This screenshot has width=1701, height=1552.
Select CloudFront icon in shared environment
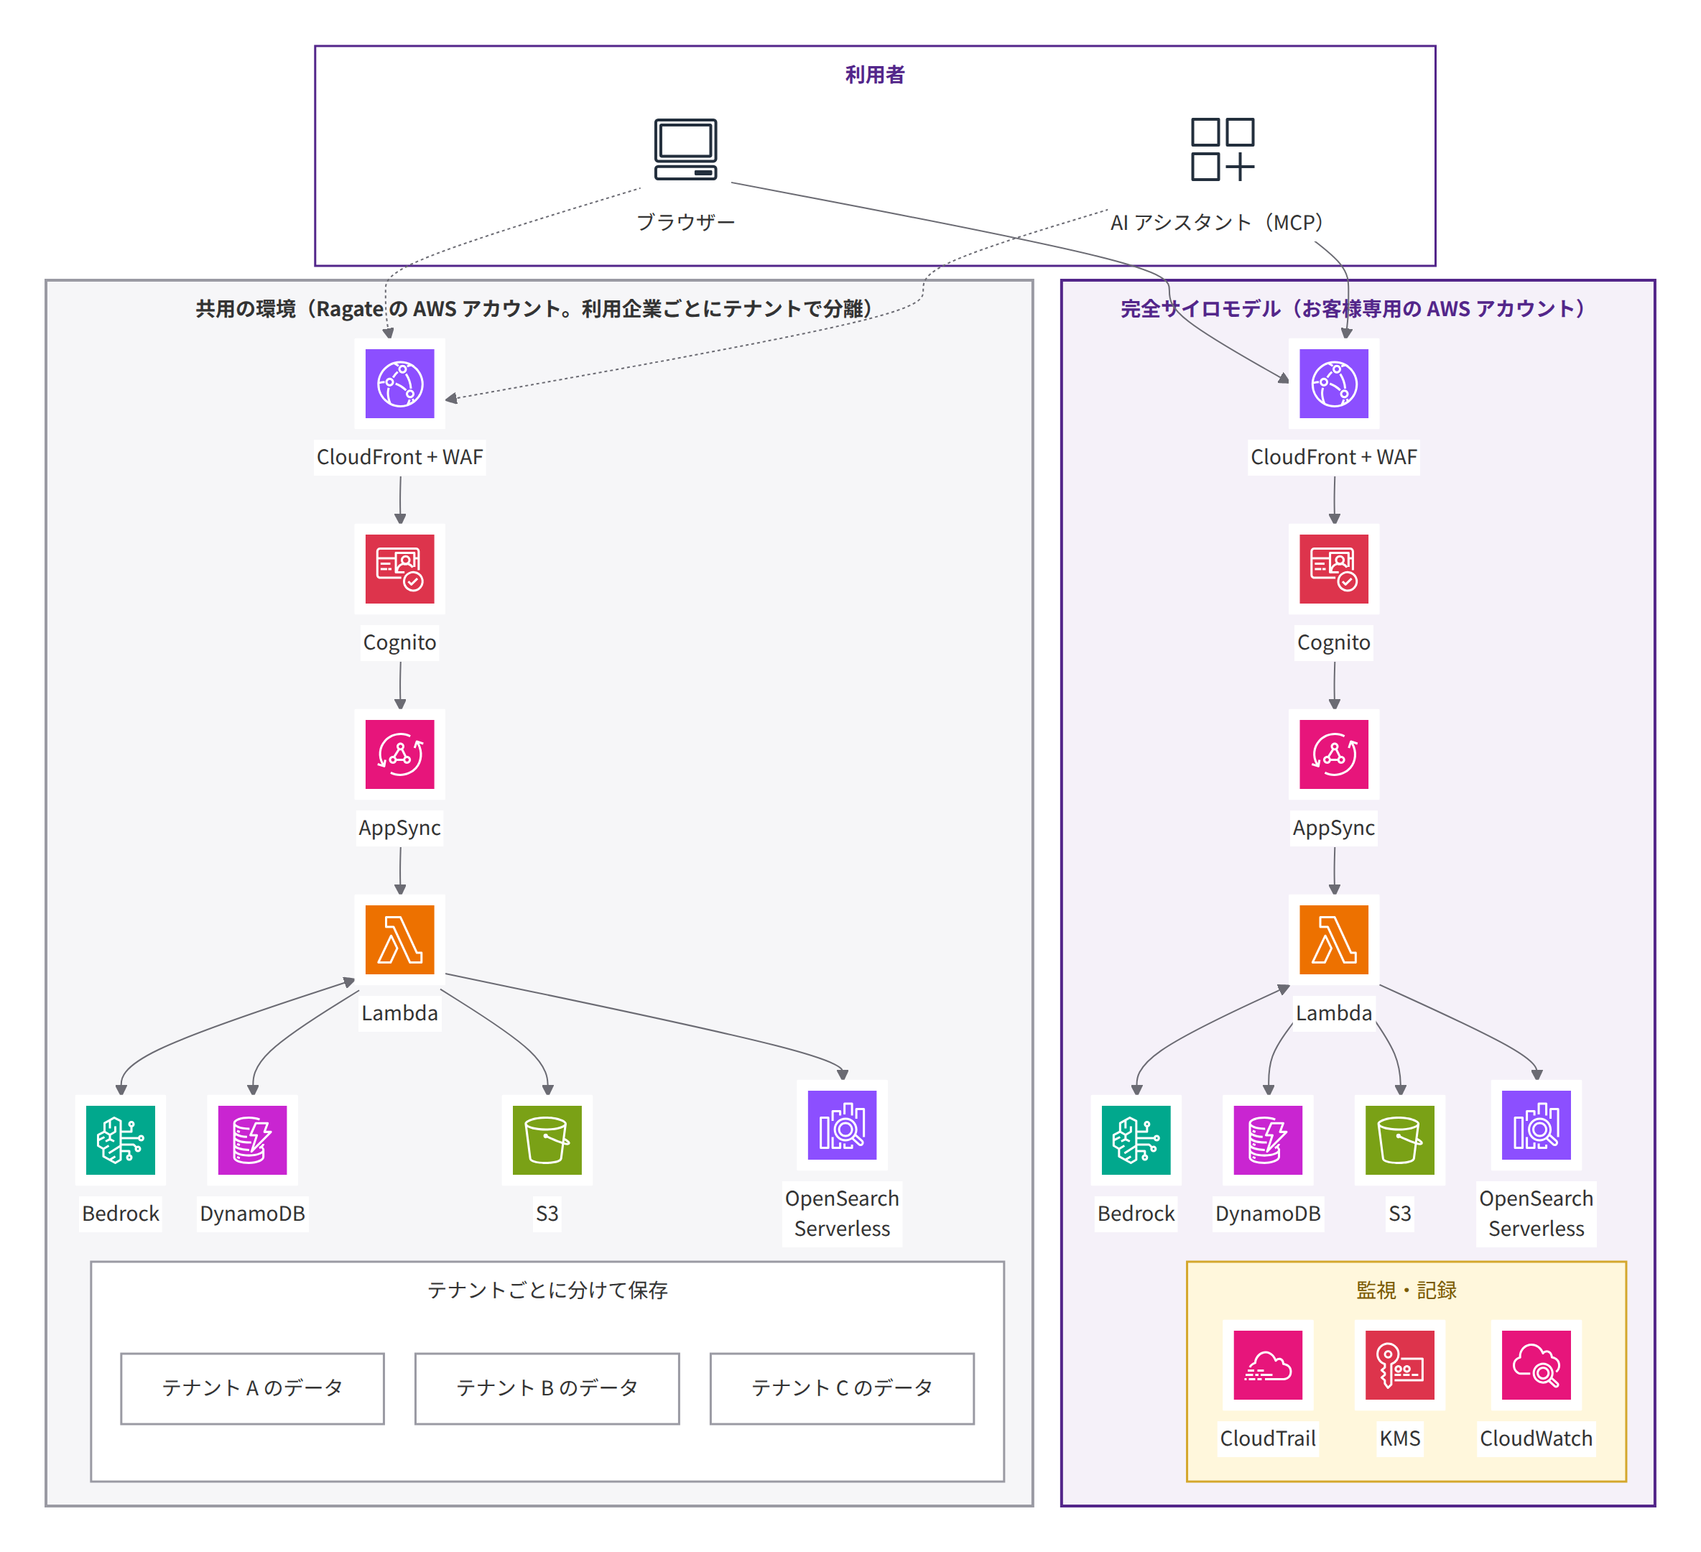pyautogui.click(x=399, y=384)
